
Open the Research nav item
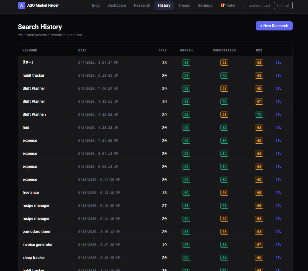tap(142, 6)
